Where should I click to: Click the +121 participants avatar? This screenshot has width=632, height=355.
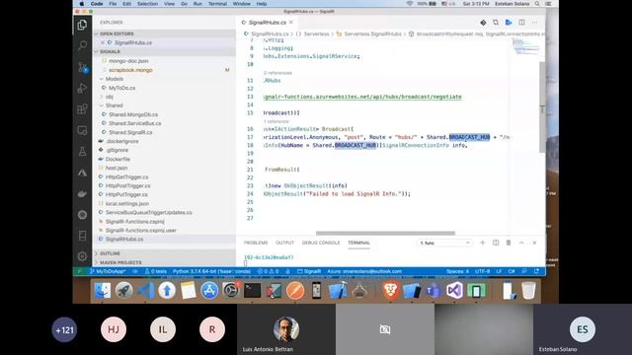pos(64,329)
